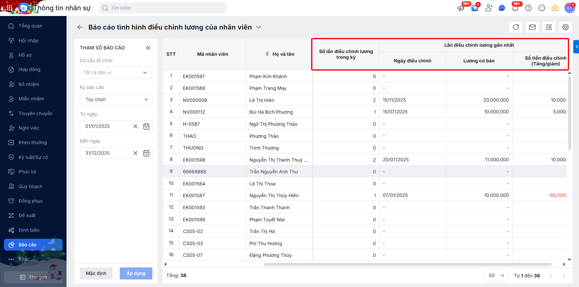Image resolution: width=579 pixels, height=287 pixels.
Task: Click the Áp dụng button
Action: tap(136, 273)
